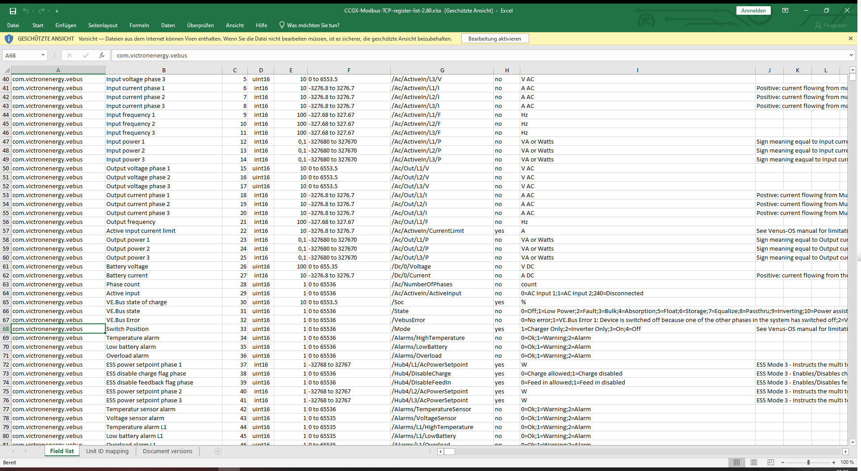Click cell 'Switch Position' in row 68
861x471 pixels.
pos(164,329)
